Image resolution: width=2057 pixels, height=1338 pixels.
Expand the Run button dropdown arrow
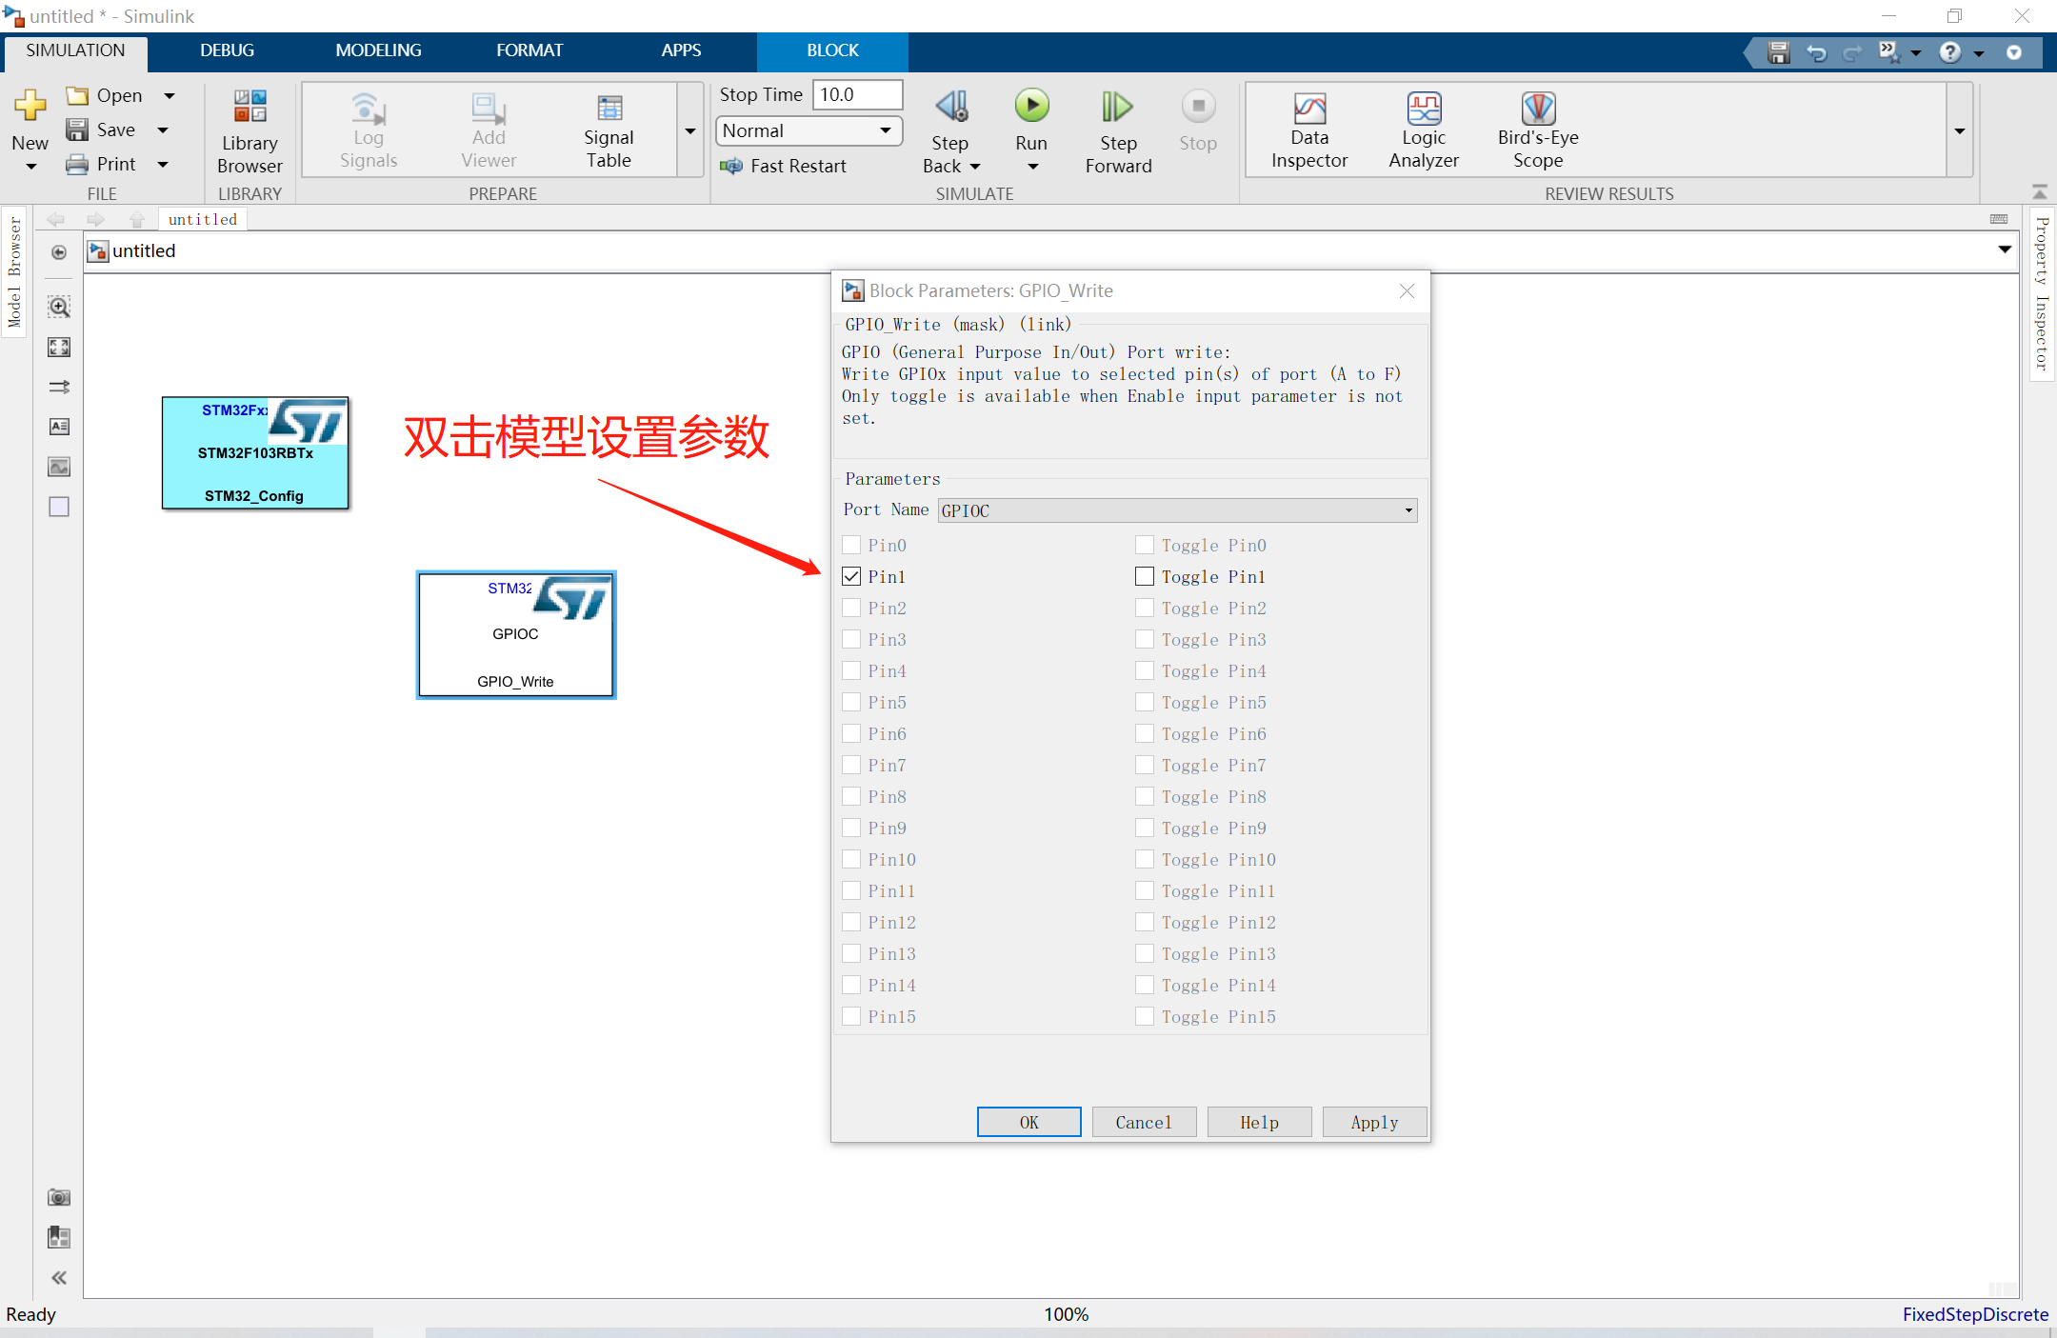pos(1032,168)
